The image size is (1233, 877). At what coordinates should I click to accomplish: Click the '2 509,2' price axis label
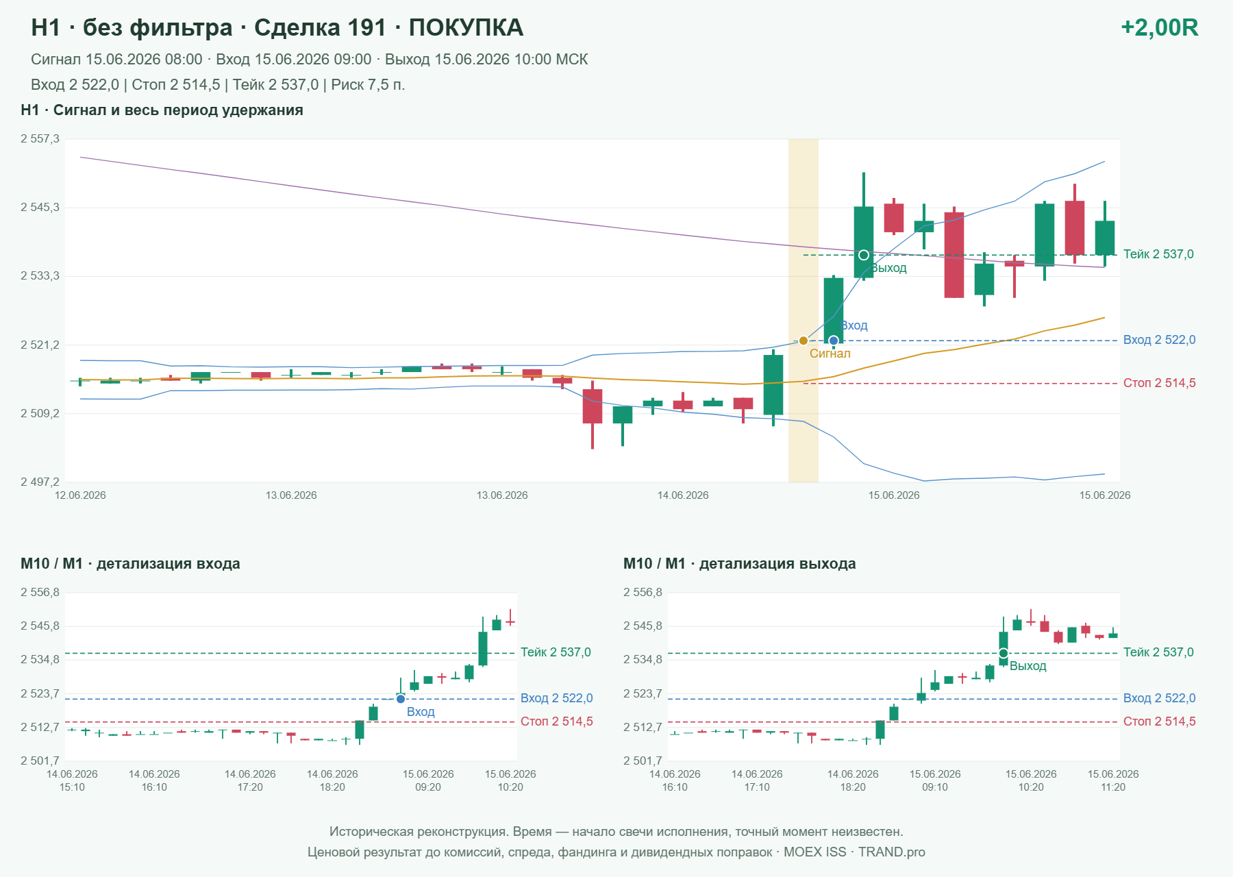click(x=40, y=414)
